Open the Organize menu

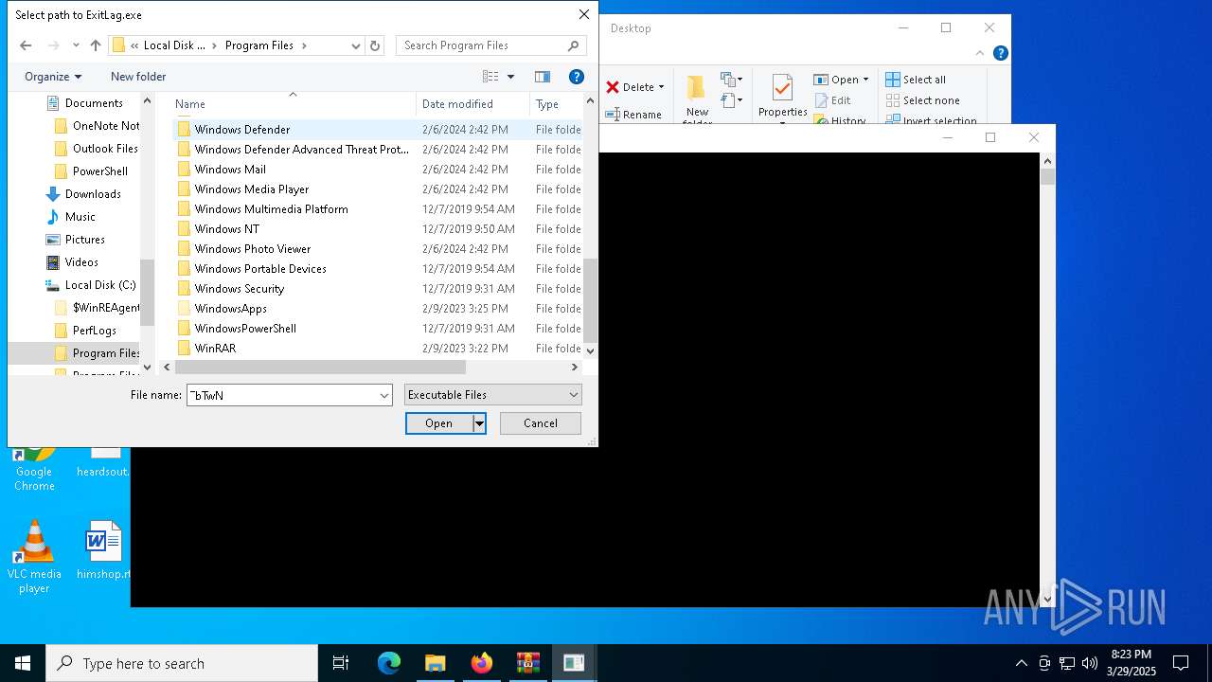[x=53, y=77]
